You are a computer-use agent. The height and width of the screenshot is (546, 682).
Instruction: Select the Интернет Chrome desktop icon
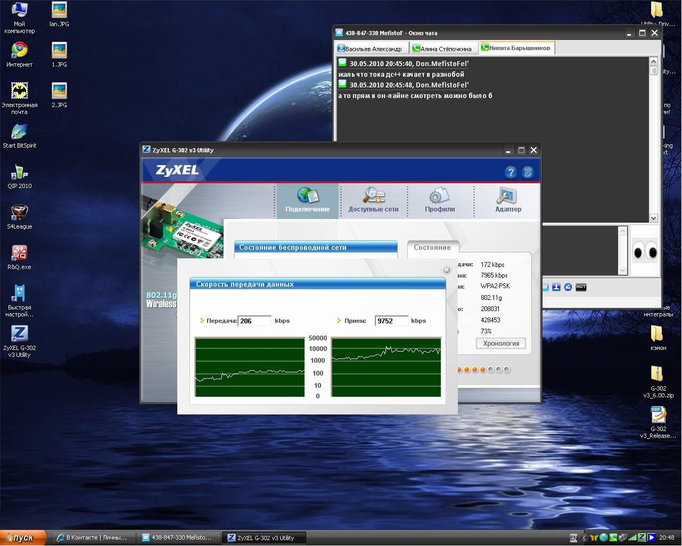tap(20, 55)
